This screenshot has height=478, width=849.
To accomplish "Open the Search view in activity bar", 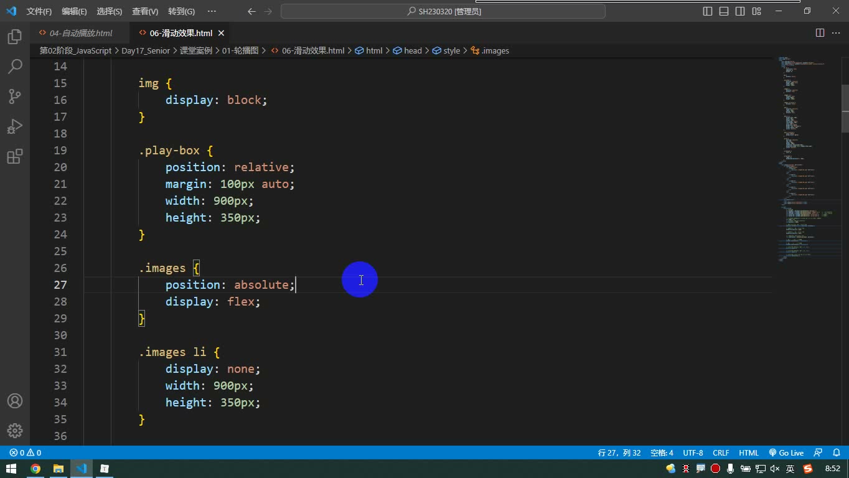I will 15,66.
